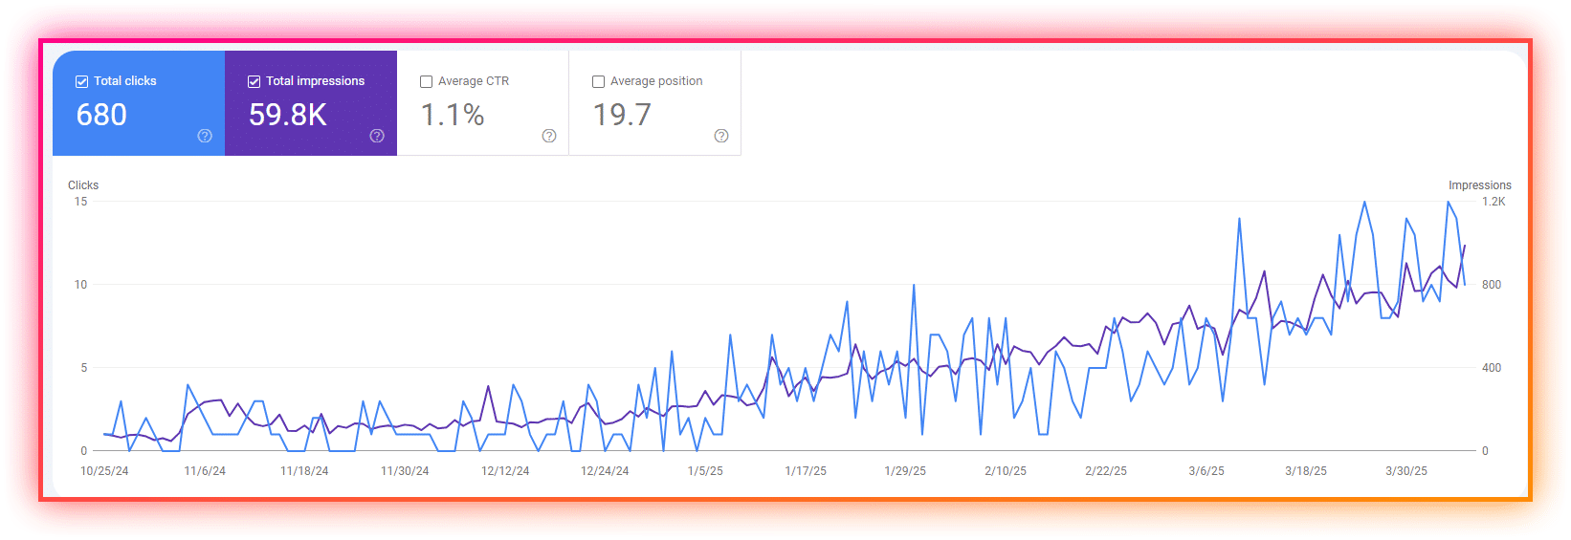Screen dimensions: 1571x540
Task: Click the 12/12/24 date label
Action: coord(505,471)
